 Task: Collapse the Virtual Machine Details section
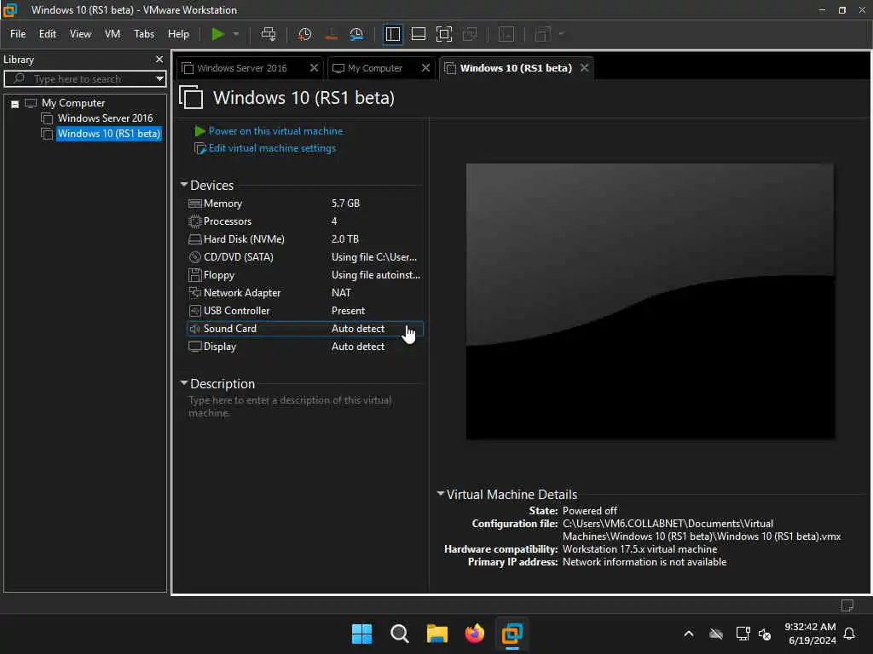[441, 494]
